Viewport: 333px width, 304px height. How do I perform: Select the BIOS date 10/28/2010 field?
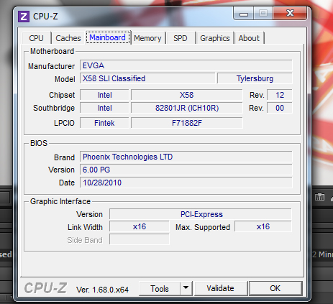[186, 183]
